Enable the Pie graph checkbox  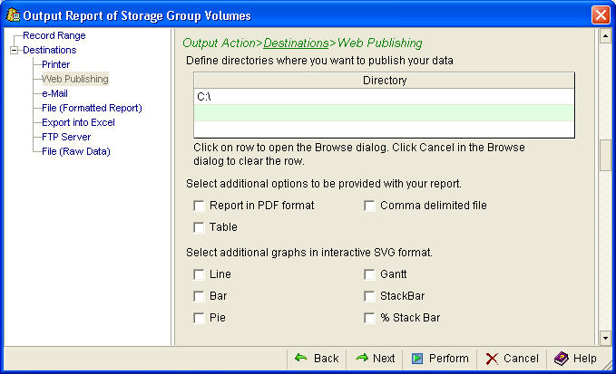200,318
